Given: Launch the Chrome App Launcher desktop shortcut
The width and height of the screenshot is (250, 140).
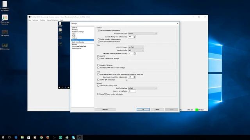Looking at the screenshot, I should [x=5, y=20].
